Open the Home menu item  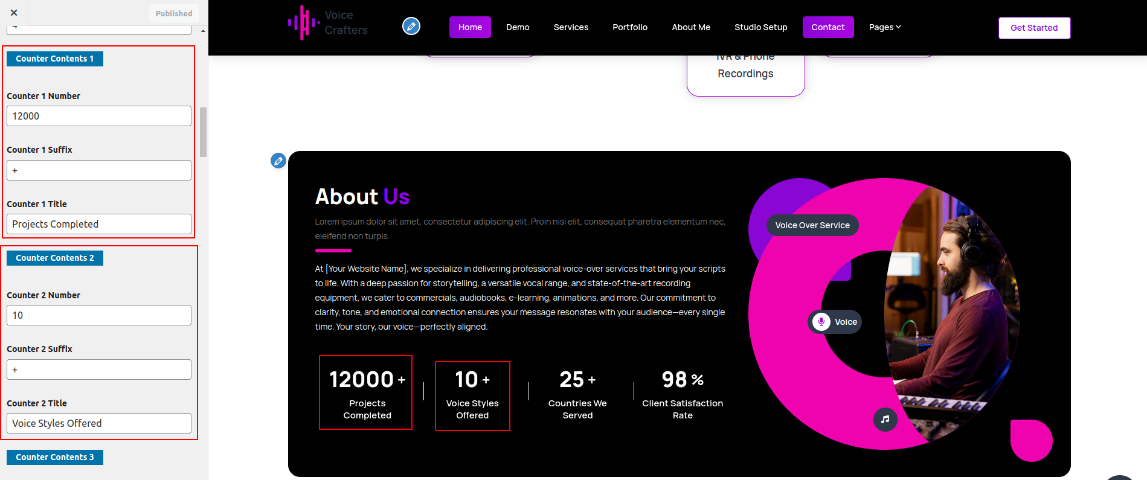470,27
